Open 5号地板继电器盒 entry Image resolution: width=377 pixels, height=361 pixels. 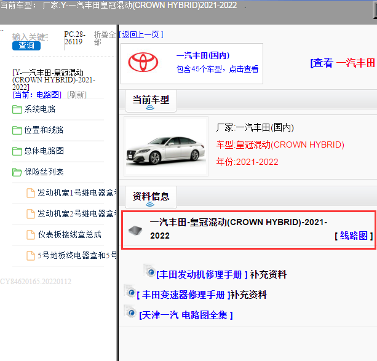click(x=77, y=256)
